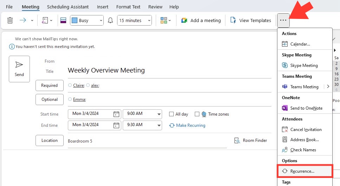Viewport: 340px width, 186px height.
Task: Click the Emma optional attendee name
Action: tap(79, 99)
